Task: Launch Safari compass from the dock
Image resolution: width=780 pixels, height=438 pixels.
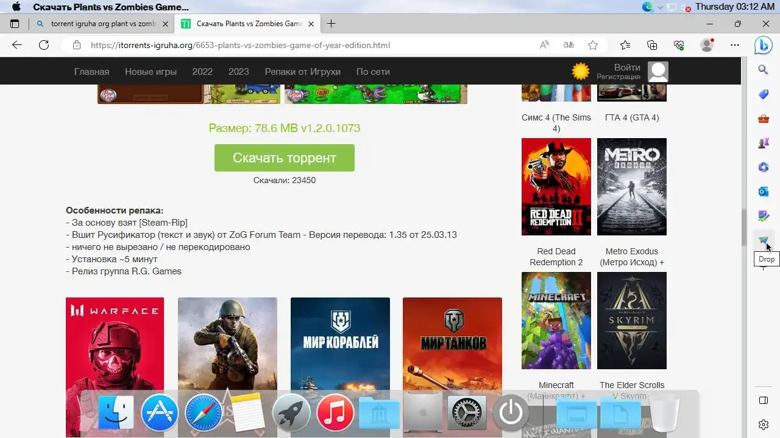Action: click(x=204, y=413)
